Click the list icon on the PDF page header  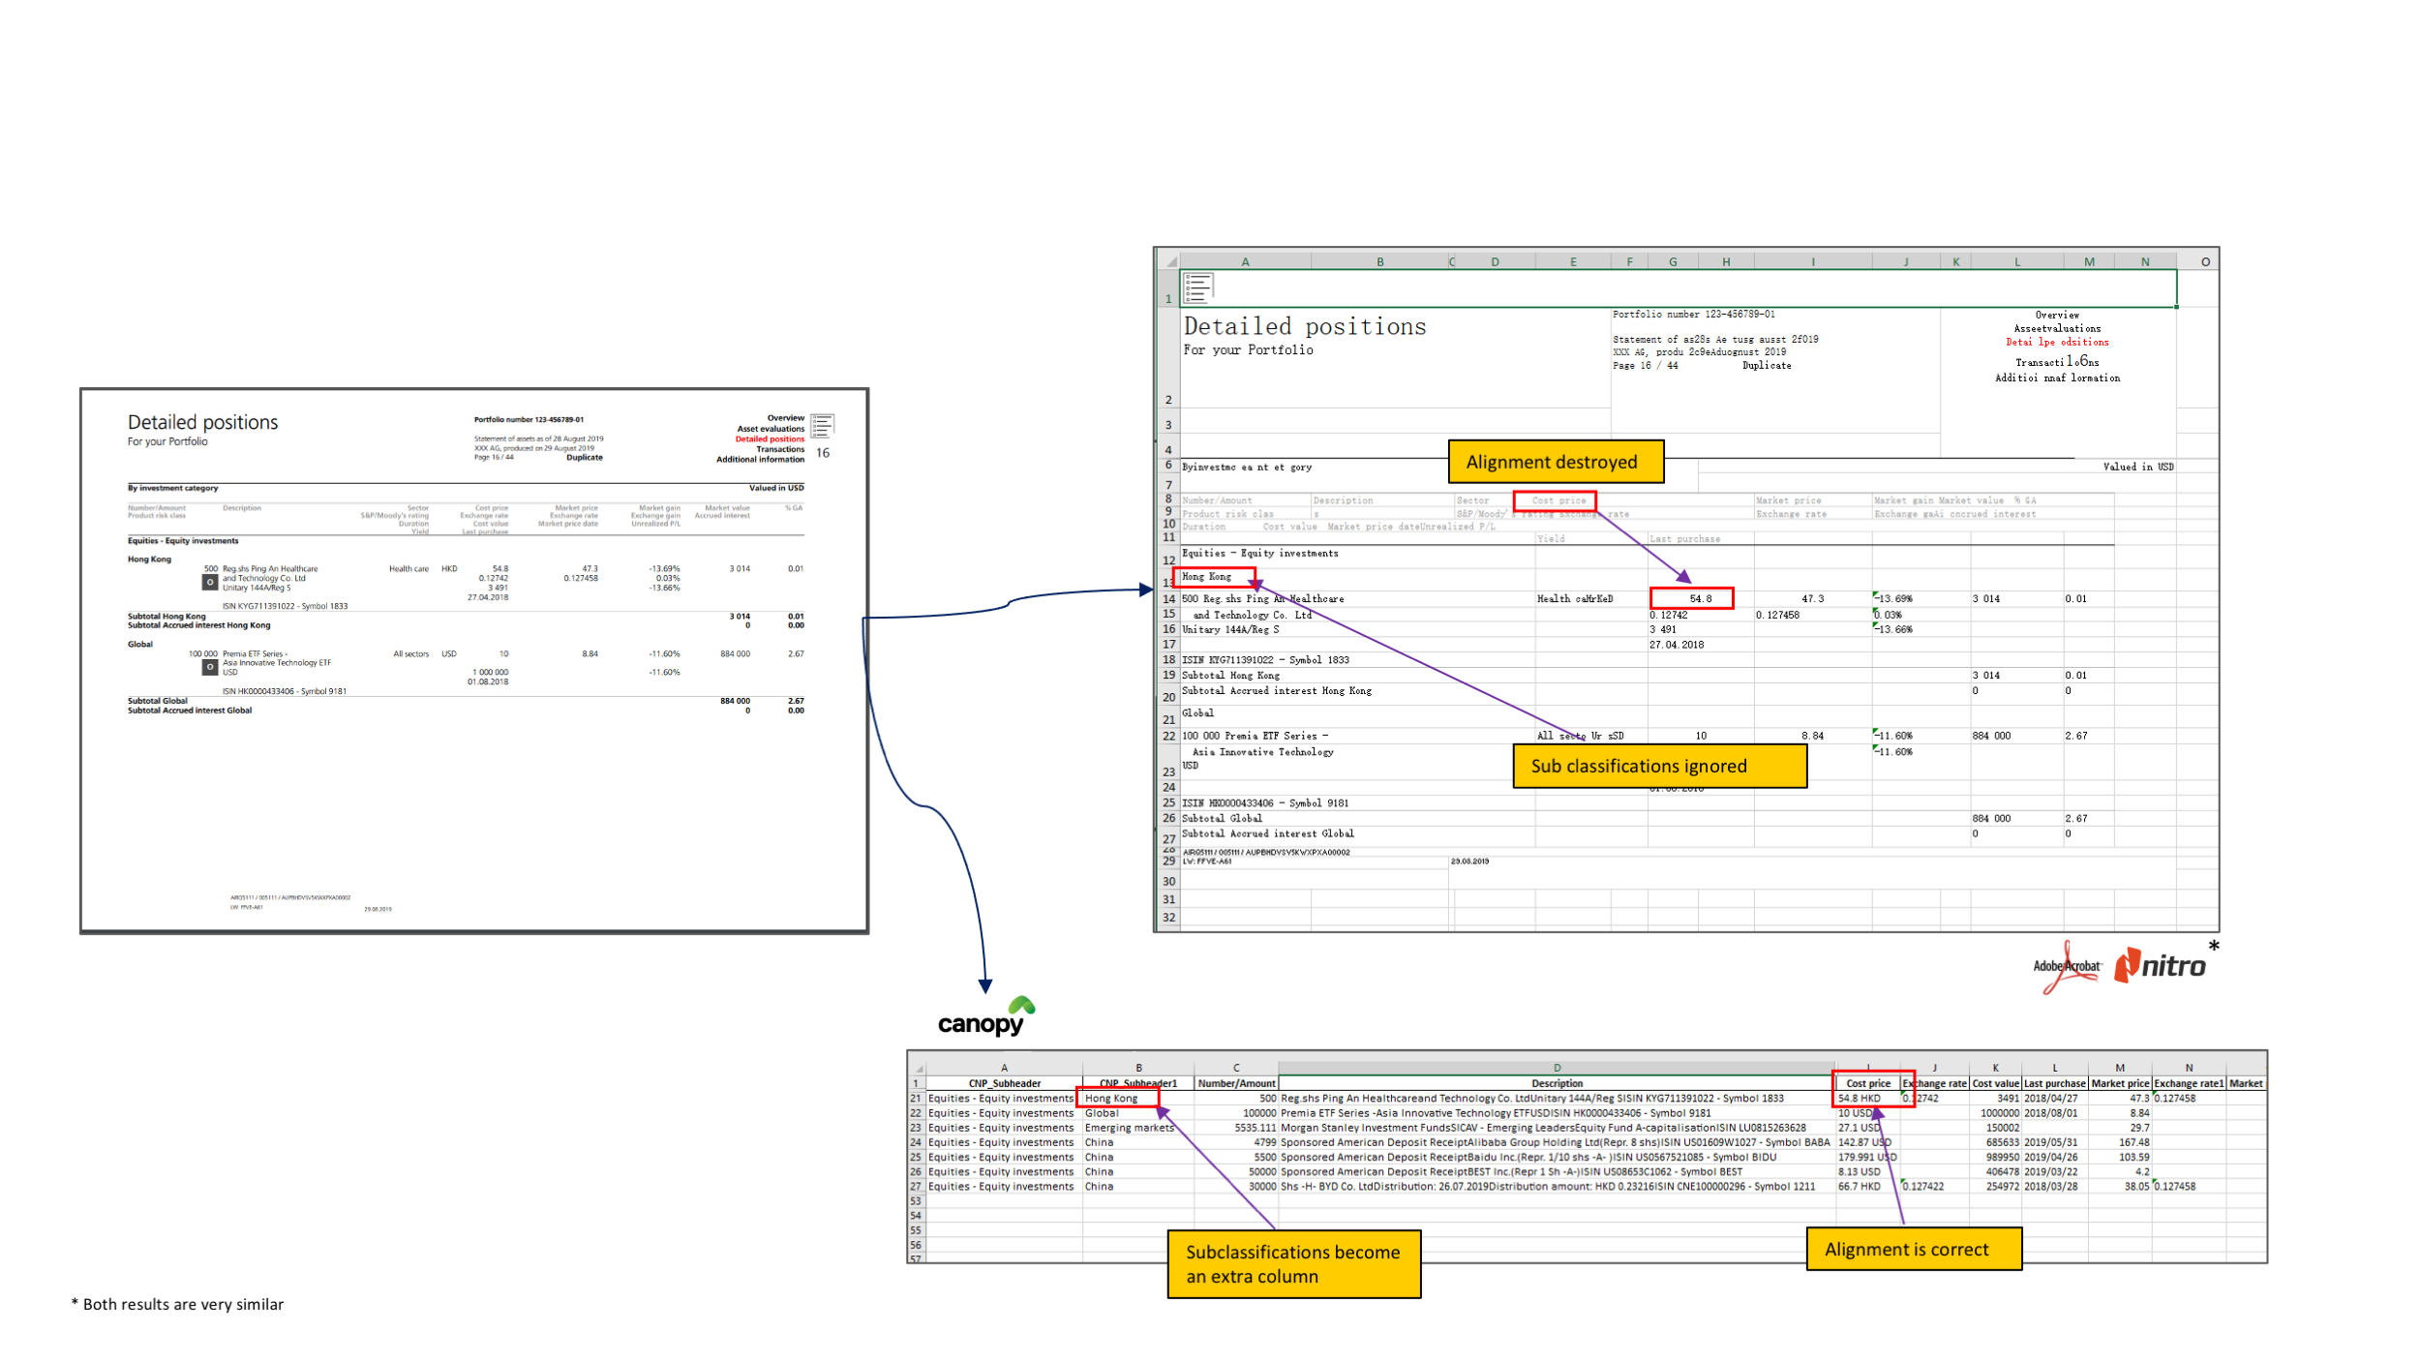point(823,425)
